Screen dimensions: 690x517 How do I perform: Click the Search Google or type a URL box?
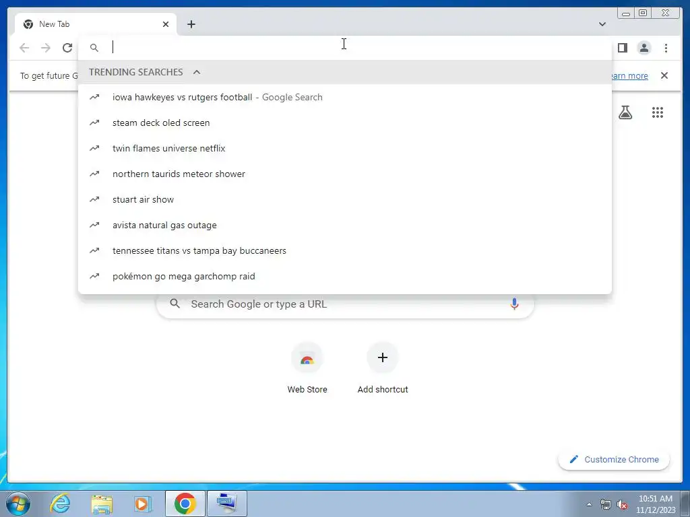(345, 304)
